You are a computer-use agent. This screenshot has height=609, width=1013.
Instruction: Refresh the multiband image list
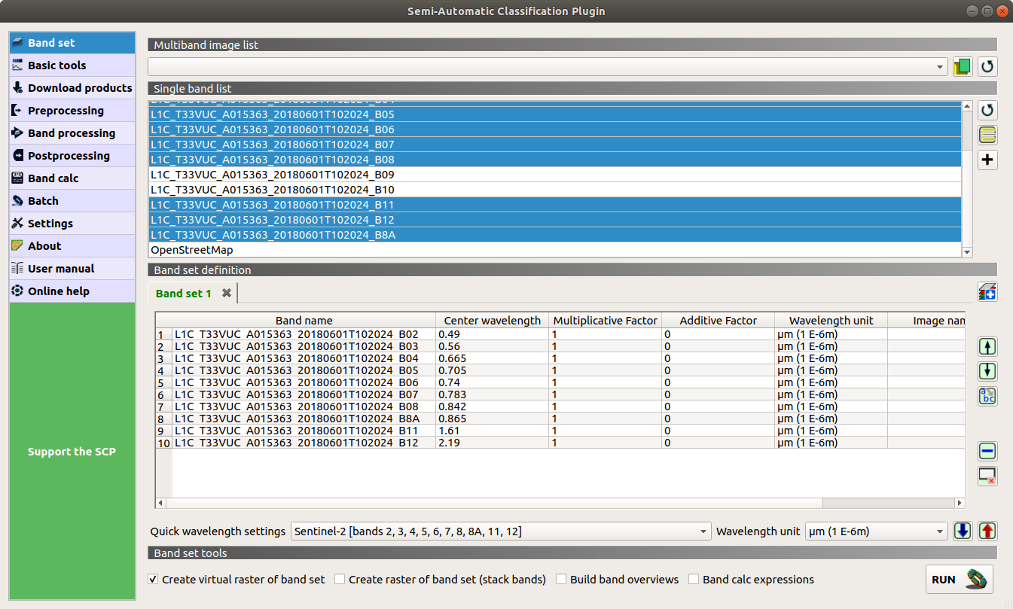click(987, 66)
